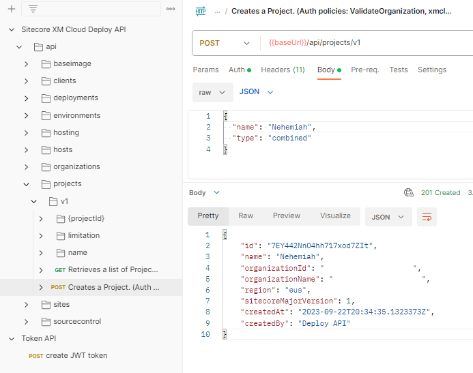Expand the sourcecontrol folder chevron
This screenshot has width=473, height=373.
point(26,322)
